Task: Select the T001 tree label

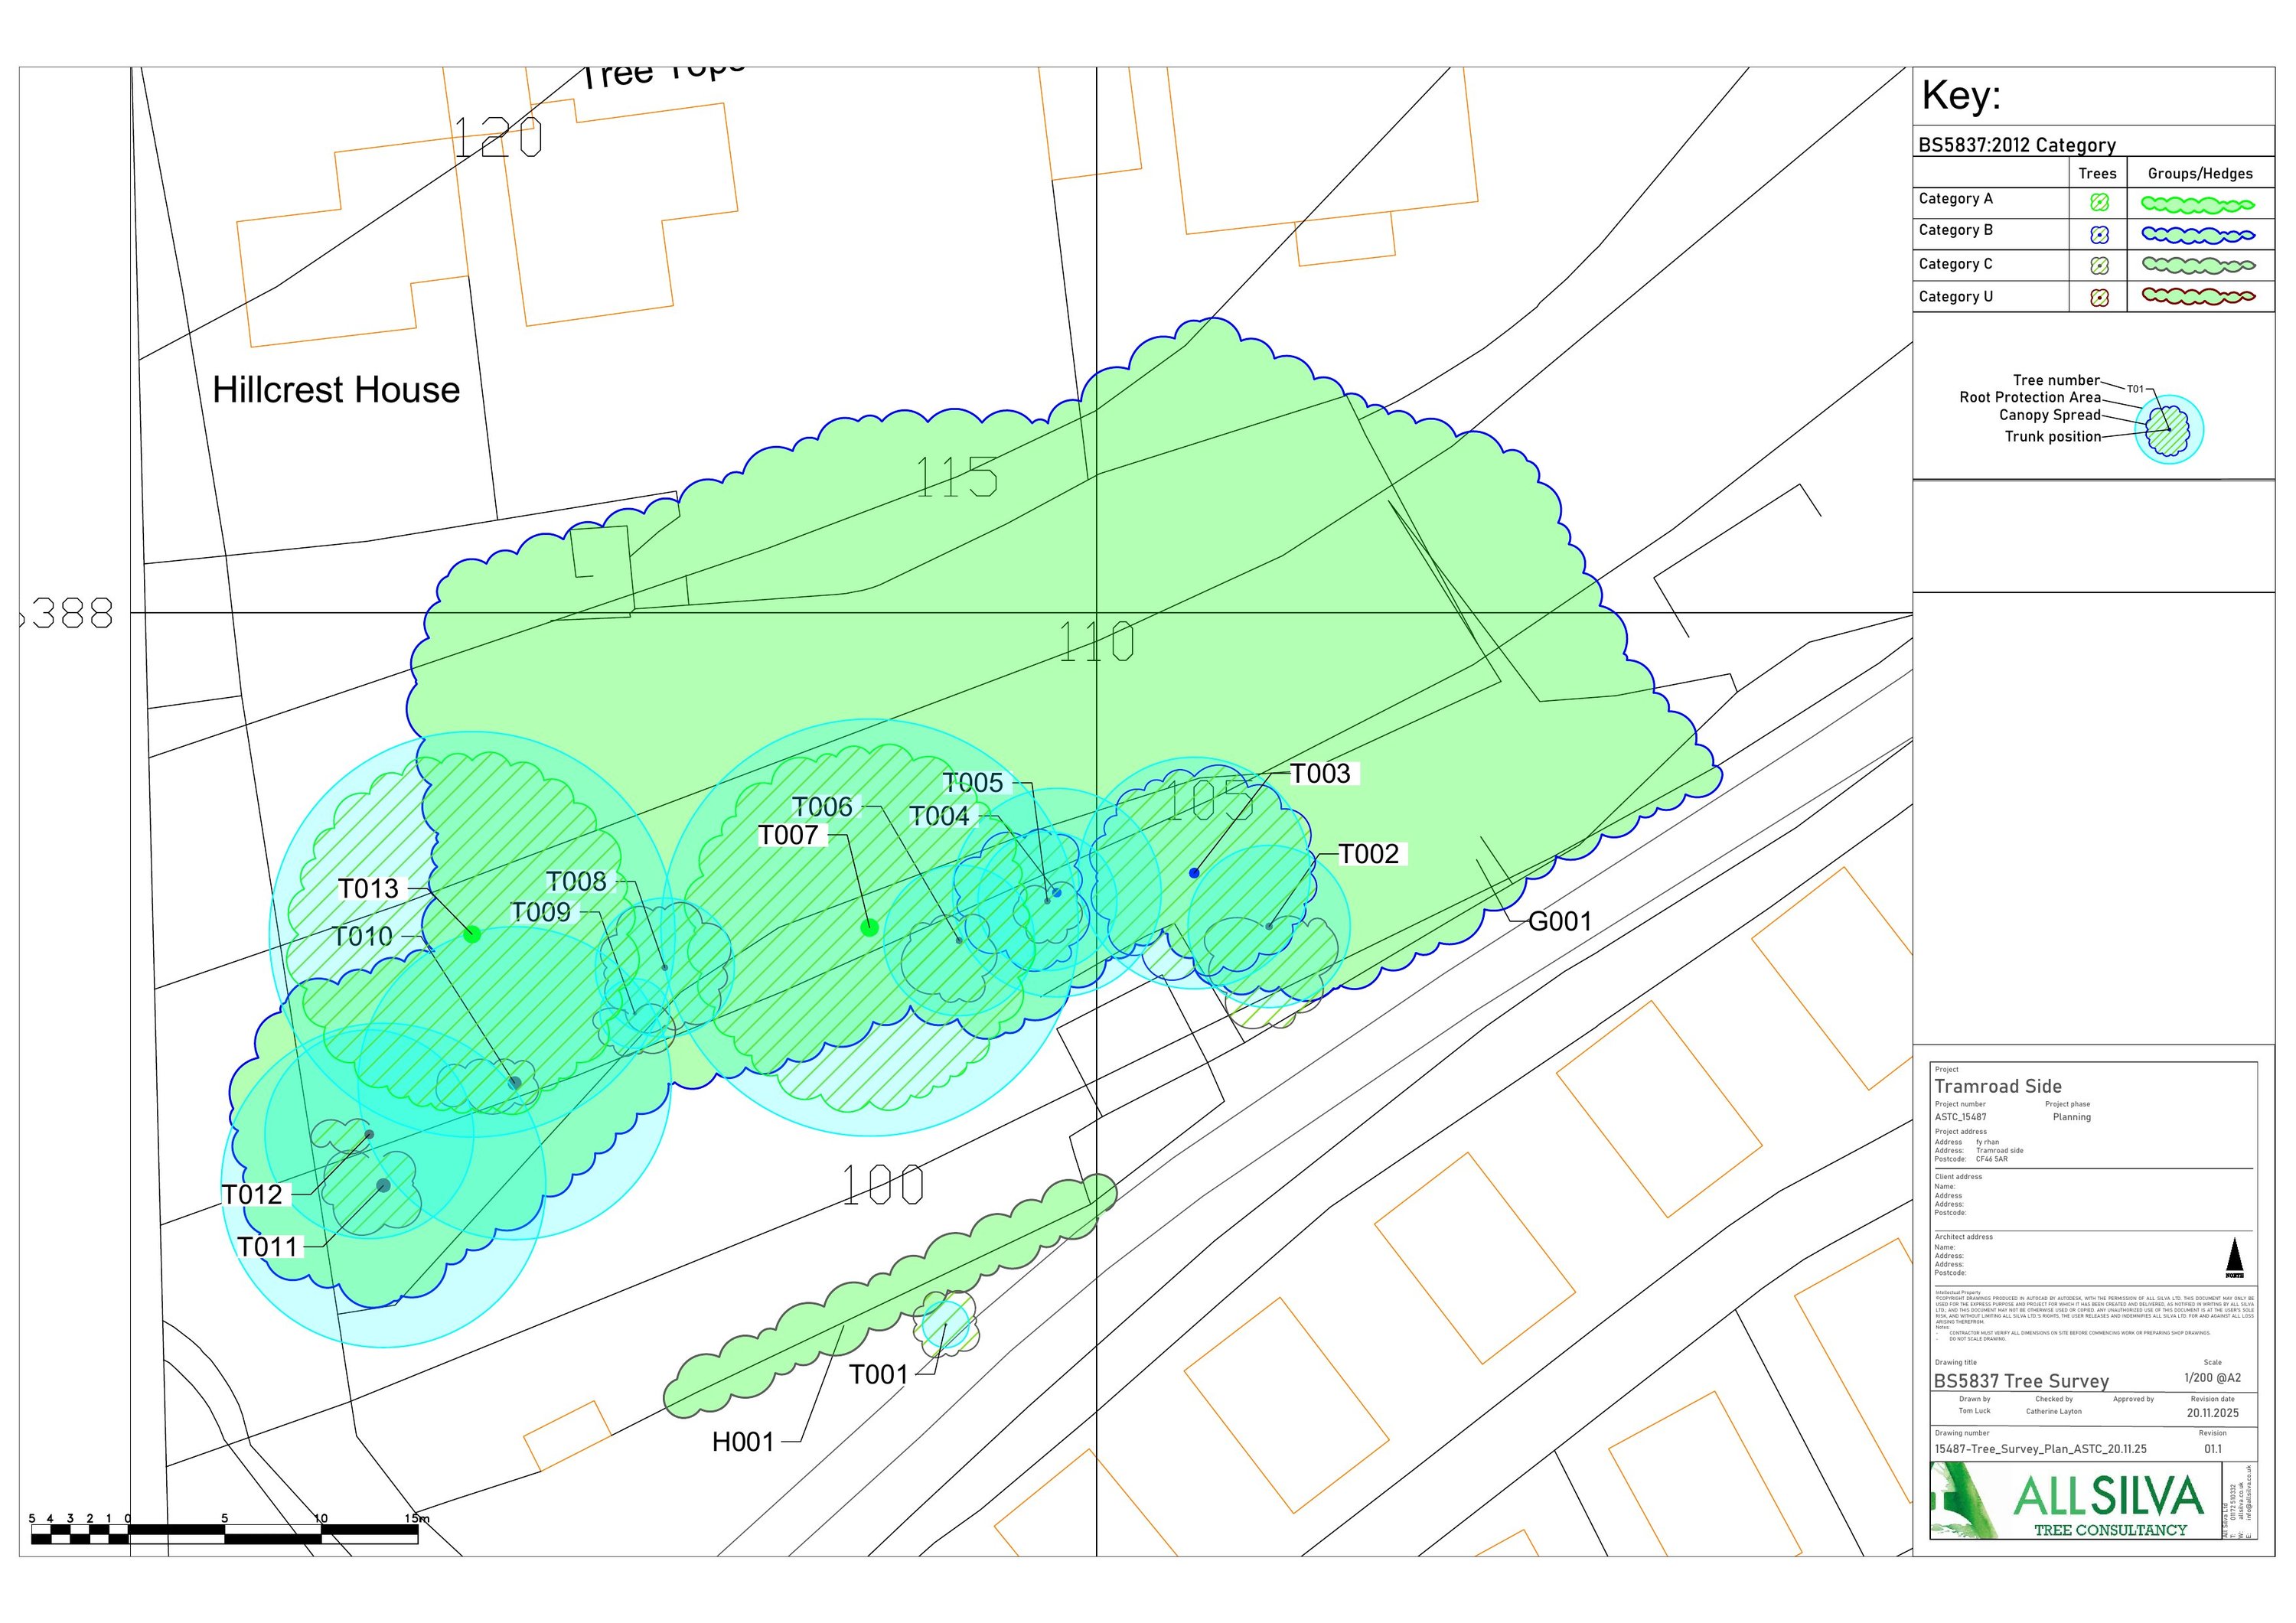Action: pyautogui.click(x=878, y=1375)
